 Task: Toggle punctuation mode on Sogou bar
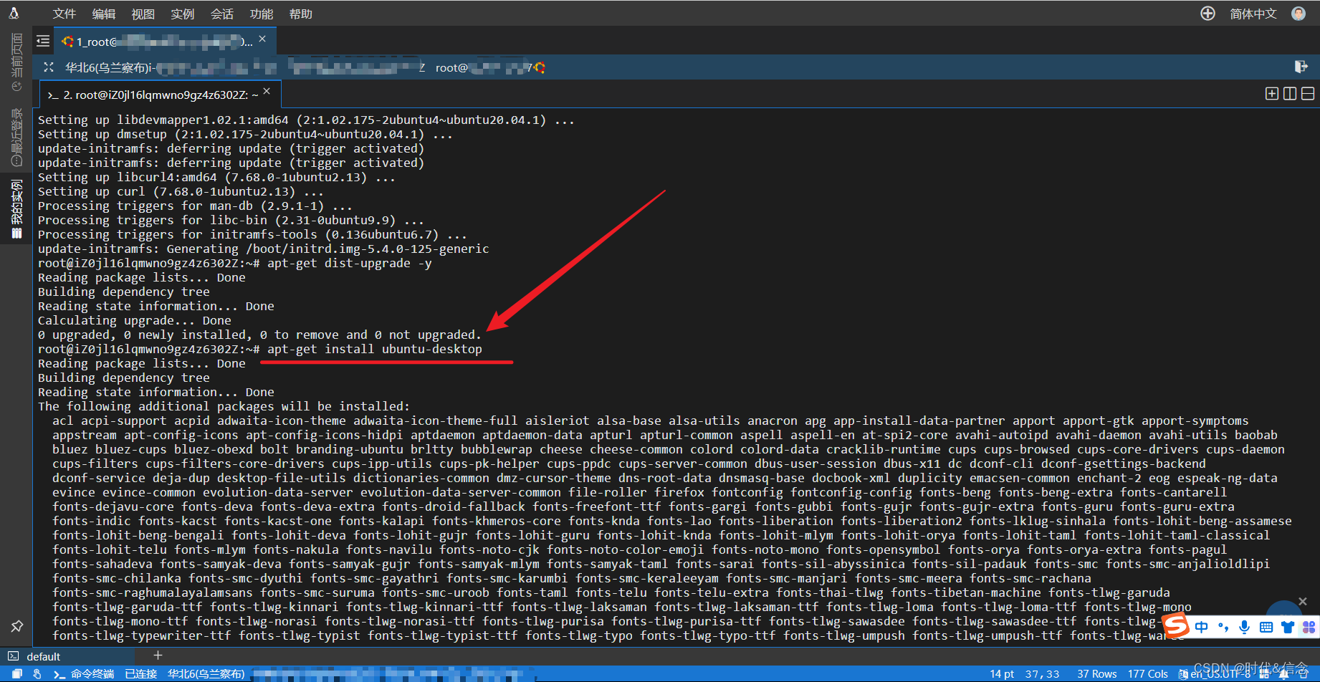(x=1223, y=628)
